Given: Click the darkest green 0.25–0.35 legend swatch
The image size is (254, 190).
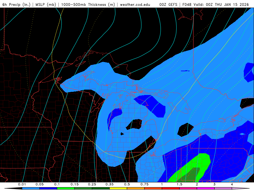Looking at the screenshot, I should click(101, 188).
